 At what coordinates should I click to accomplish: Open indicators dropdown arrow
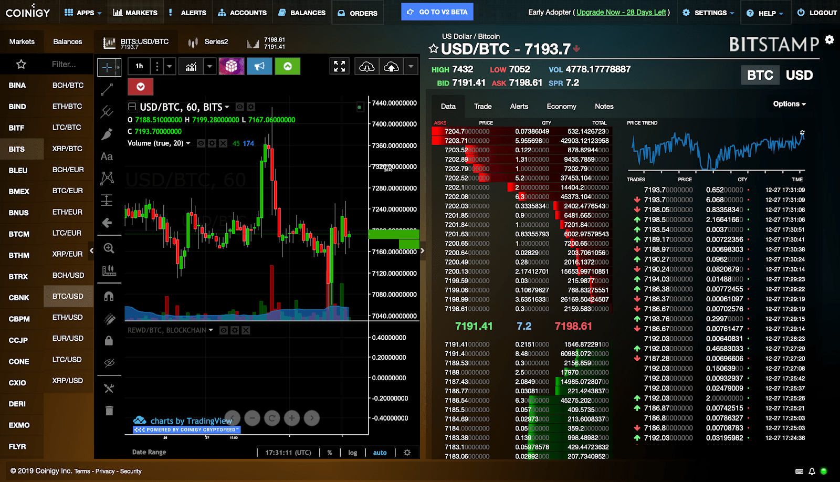[209, 67]
